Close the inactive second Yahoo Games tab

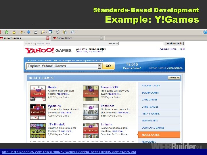pyautogui.click(x=101, y=38)
